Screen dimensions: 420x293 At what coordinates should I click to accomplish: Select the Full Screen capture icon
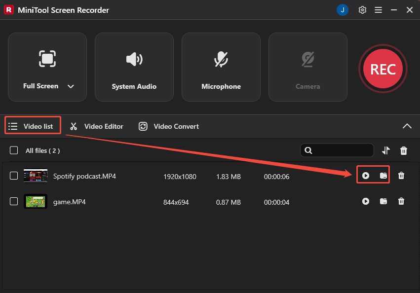pyautogui.click(x=47, y=58)
